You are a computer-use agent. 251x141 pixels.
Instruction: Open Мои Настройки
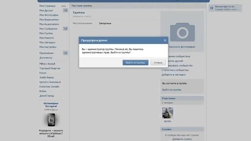point(48,47)
